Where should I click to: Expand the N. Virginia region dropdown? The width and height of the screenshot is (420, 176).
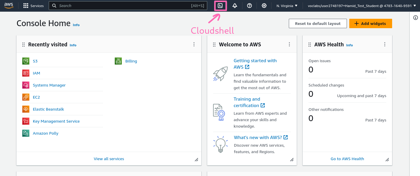click(x=287, y=6)
